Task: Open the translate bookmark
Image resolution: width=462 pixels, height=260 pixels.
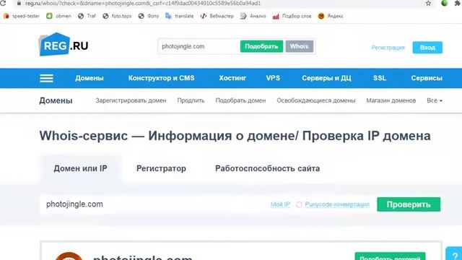Action: pyautogui.click(x=180, y=16)
